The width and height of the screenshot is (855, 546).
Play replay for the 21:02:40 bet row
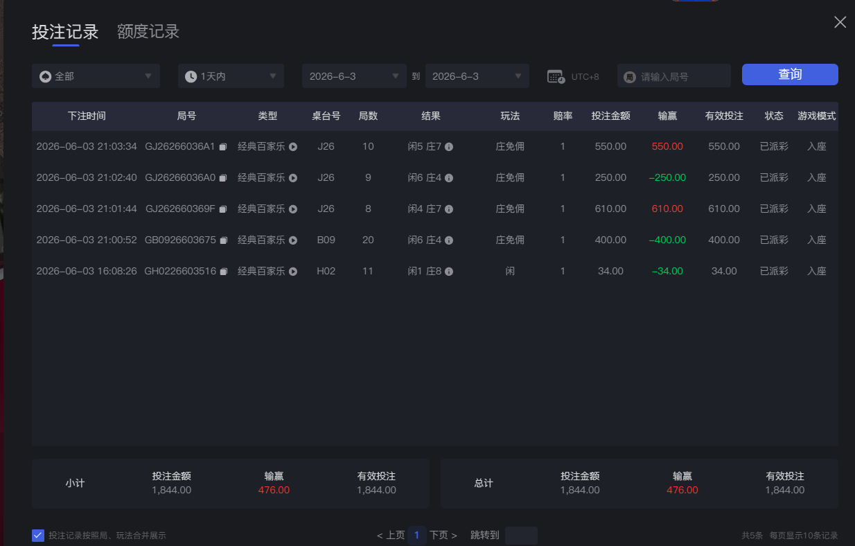293,178
